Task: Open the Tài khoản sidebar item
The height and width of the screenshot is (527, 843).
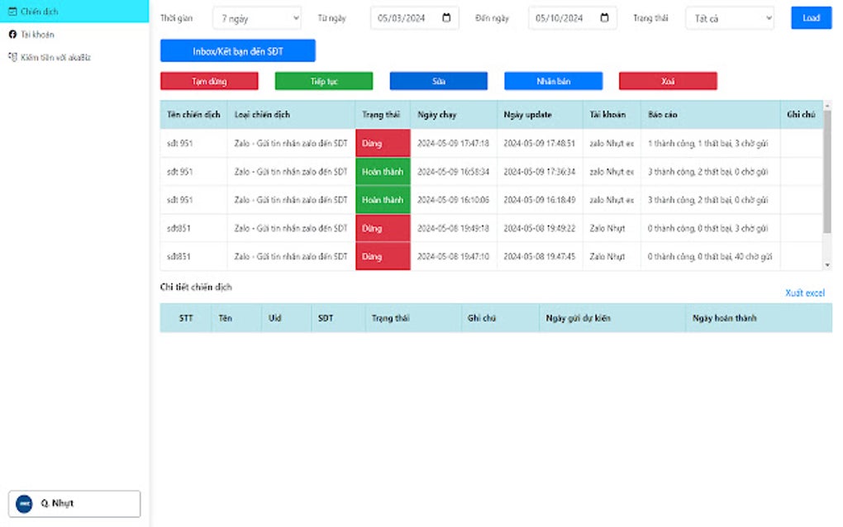Action: (74, 35)
